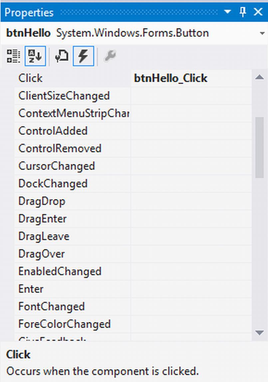Screen dimensions: 268x382
Task: Click scrollbar down arrow in events list
Action: [x=259, y=332]
